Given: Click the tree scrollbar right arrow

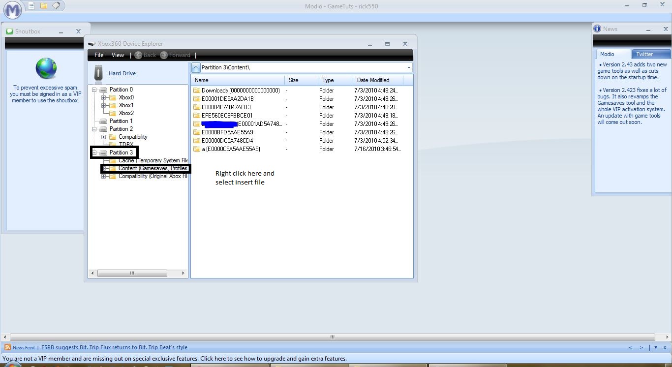Looking at the screenshot, I should point(183,273).
